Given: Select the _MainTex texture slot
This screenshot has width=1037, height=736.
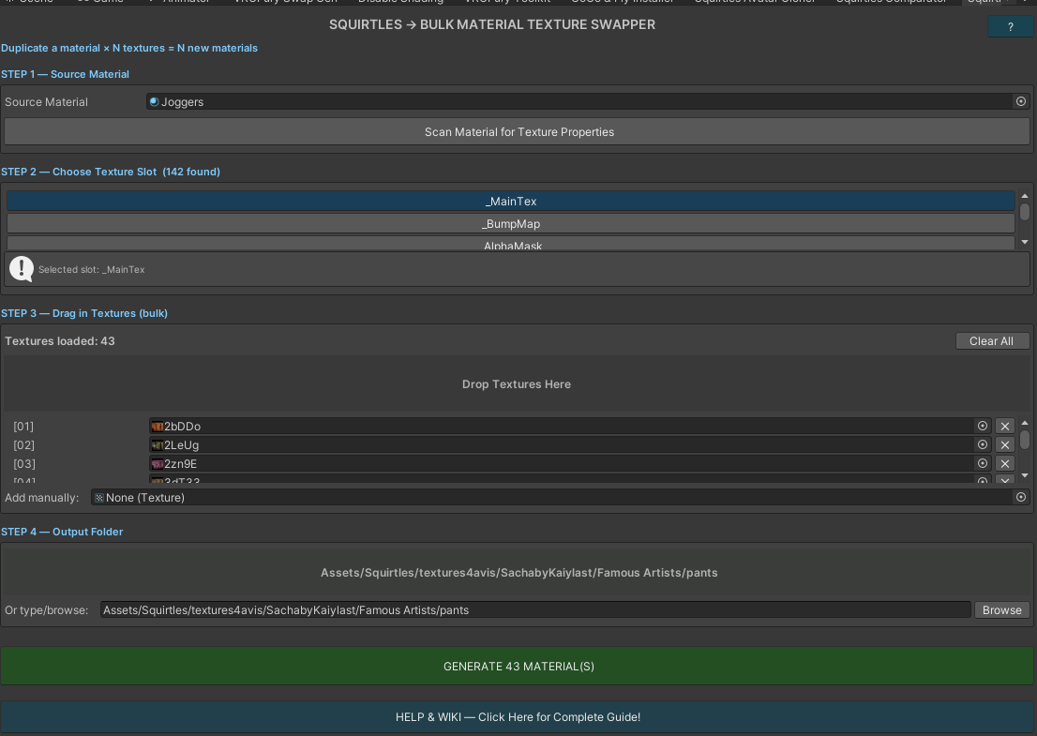Looking at the screenshot, I should (511, 201).
